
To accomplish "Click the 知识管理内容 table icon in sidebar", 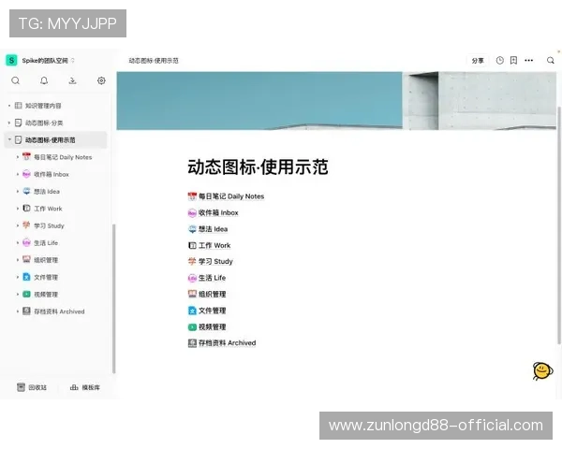I will [x=19, y=106].
